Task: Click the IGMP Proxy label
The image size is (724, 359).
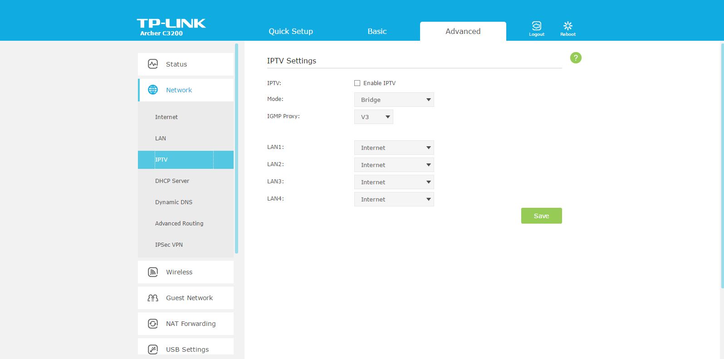Action: pos(284,116)
